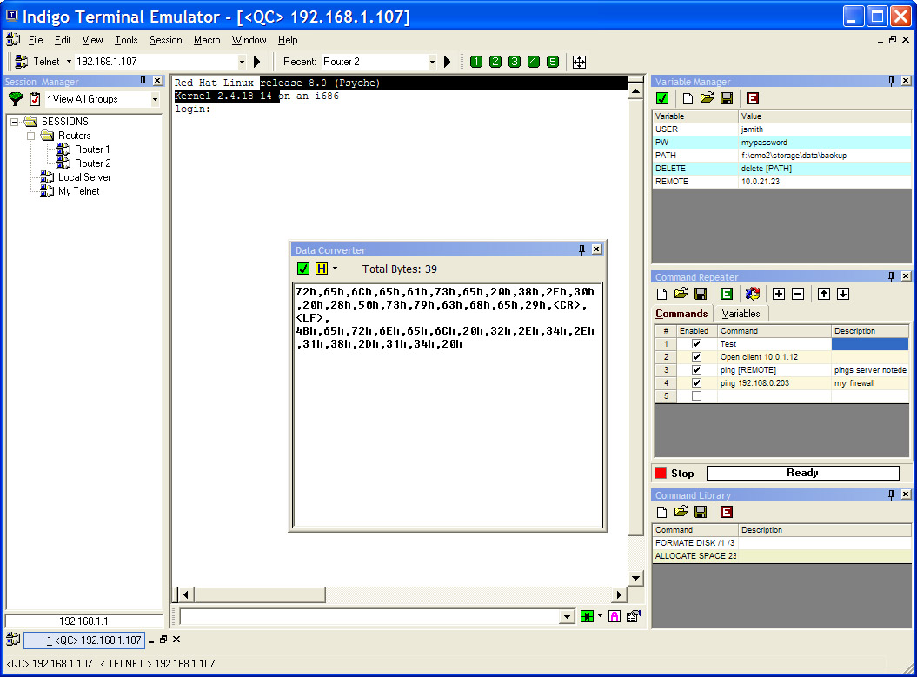Click the 192.168.1.1 field under Session Manager
Screen dimensions: 917x677
pyautogui.click(x=83, y=621)
